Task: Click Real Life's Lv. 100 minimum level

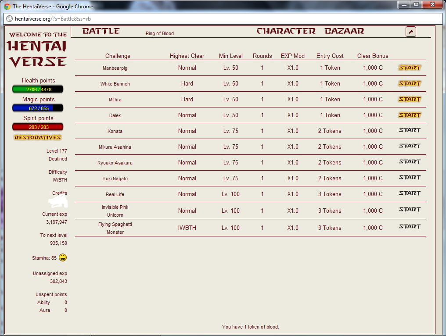Action: (230, 194)
